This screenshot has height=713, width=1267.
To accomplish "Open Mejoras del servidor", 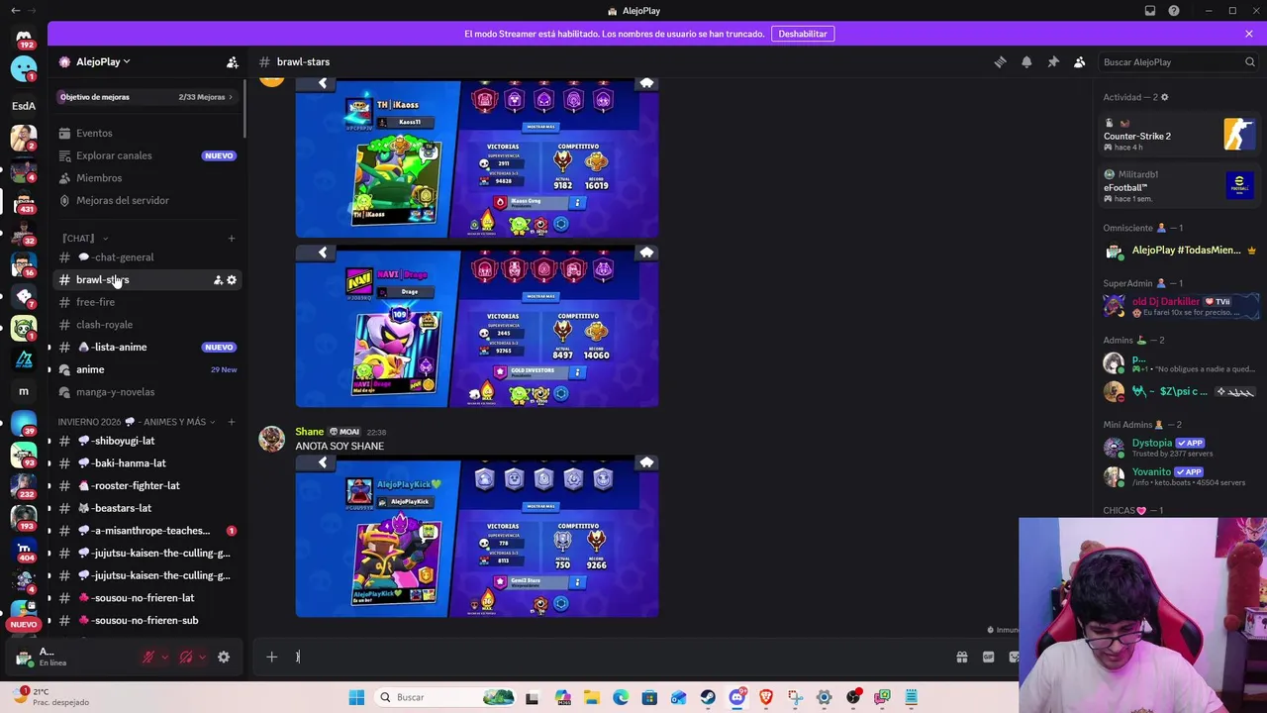I will tap(146, 200).
